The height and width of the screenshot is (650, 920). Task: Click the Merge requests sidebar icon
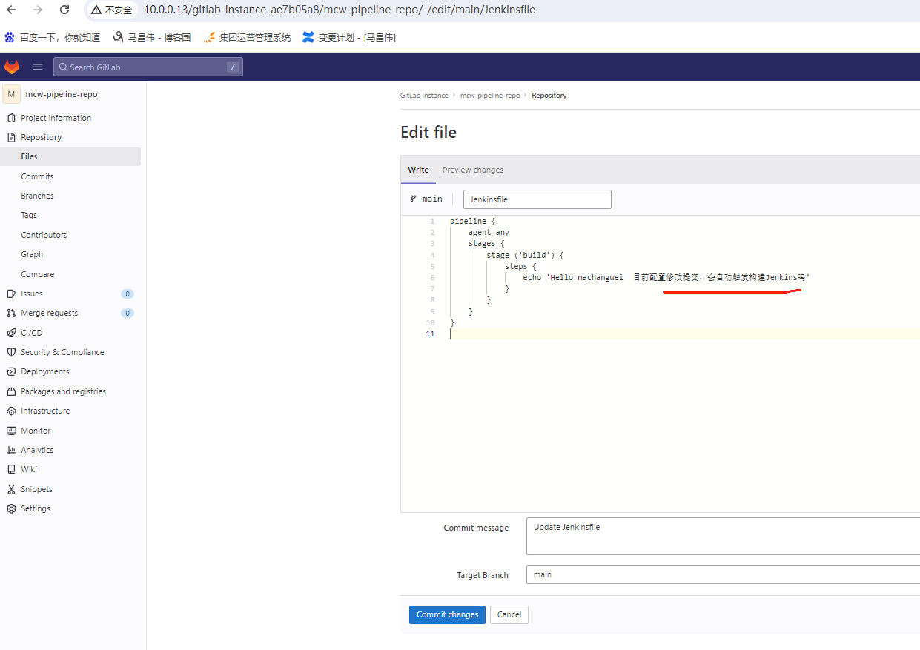11,313
